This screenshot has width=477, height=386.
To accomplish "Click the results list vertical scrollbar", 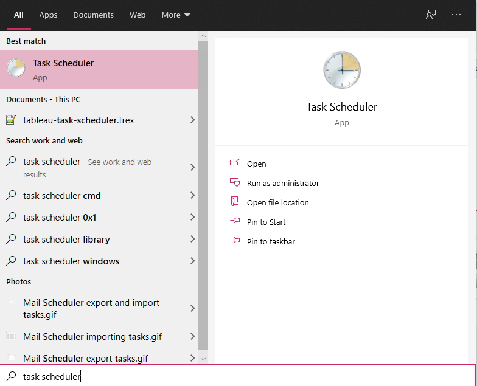I will click(203, 195).
